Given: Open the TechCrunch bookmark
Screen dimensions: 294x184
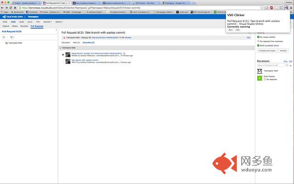Looking at the screenshot, I should coord(220,12).
